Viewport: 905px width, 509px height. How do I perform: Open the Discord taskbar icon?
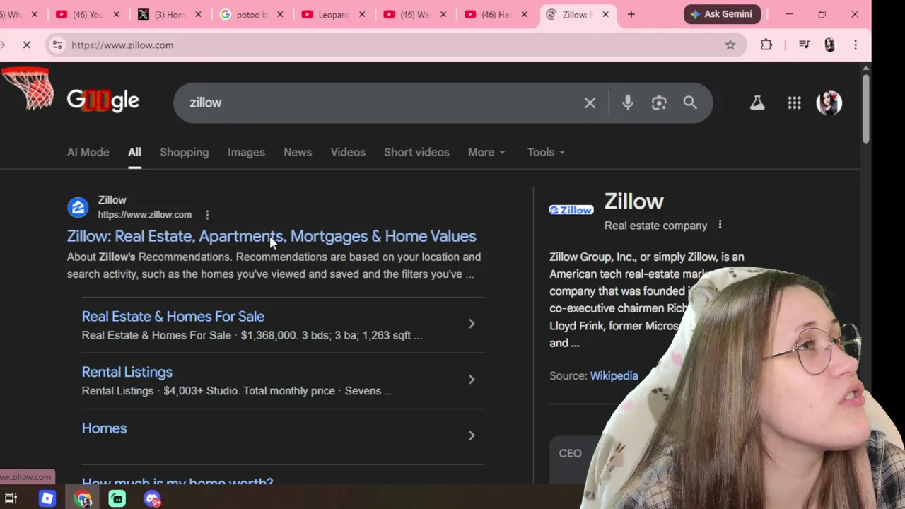(153, 499)
